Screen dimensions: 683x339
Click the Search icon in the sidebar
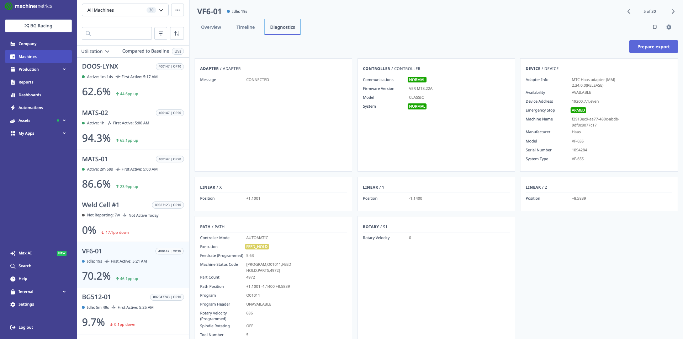coord(12,266)
